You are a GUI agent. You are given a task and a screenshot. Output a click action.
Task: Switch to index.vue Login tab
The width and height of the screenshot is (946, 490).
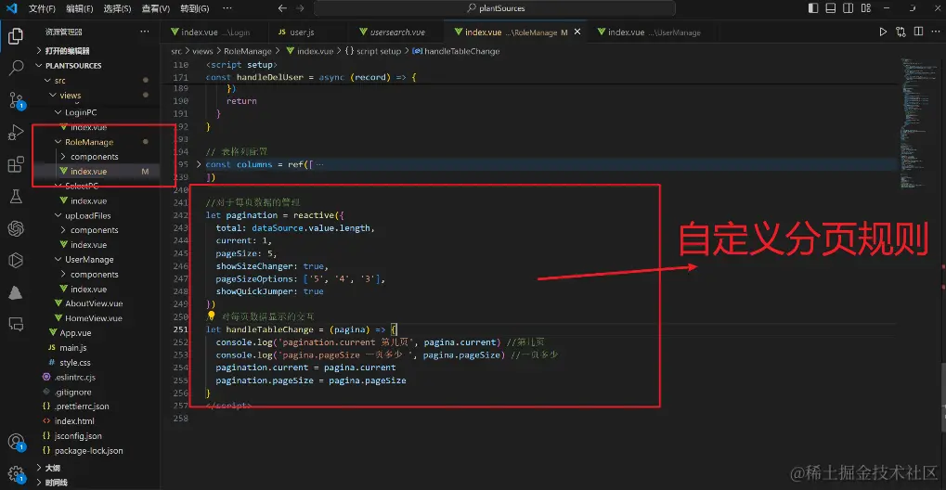214,32
